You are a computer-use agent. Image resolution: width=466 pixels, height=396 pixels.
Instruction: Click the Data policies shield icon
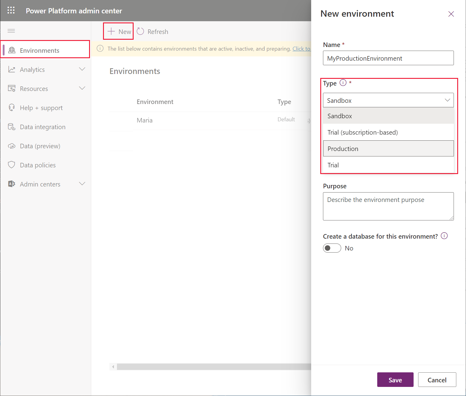tap(12, 165)
